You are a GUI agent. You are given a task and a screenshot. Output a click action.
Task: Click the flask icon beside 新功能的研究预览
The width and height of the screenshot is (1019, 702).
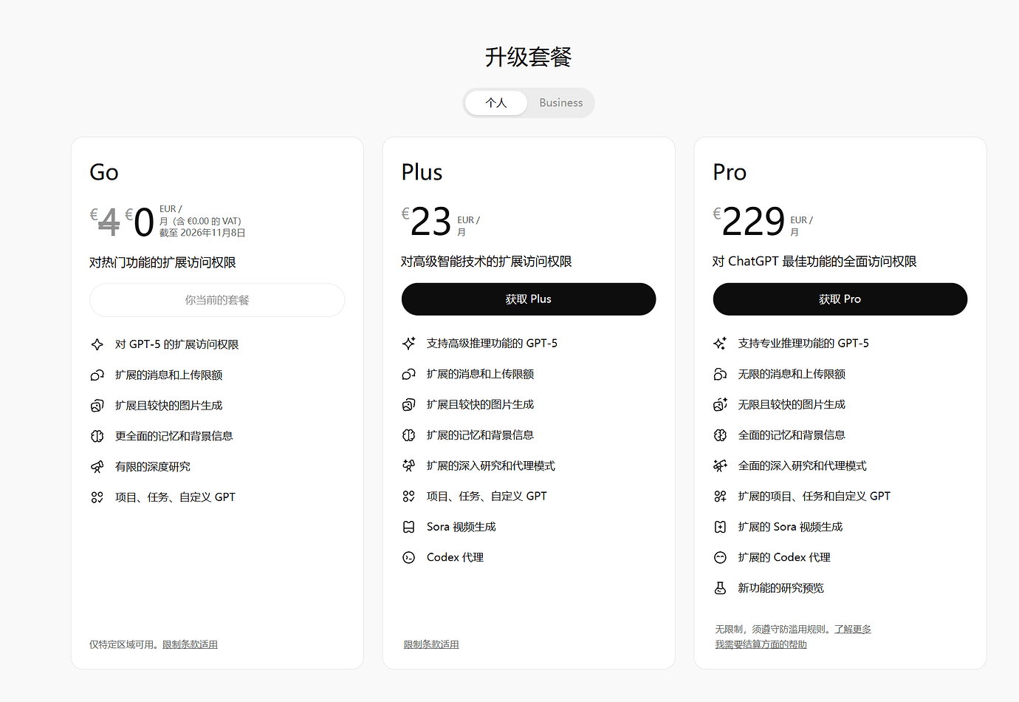pyautogui.click(x=720, y=588)
